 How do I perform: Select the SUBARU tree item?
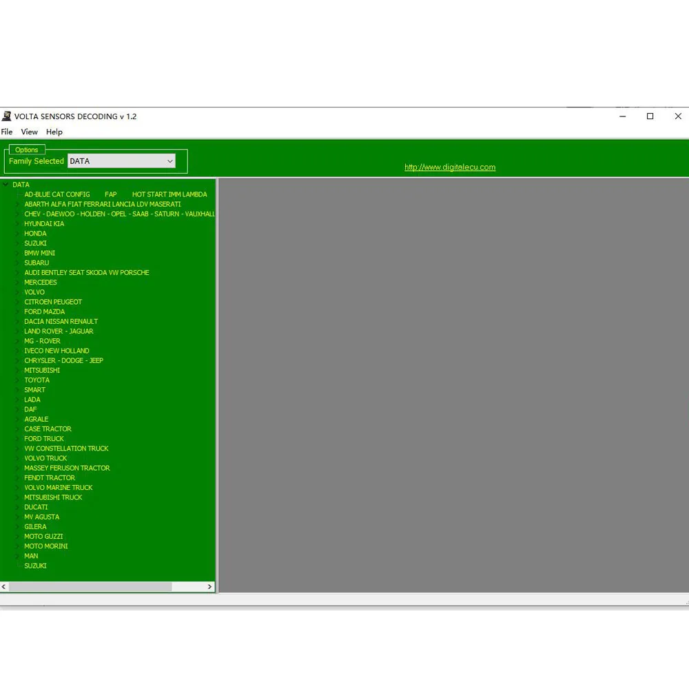(37, 263)
